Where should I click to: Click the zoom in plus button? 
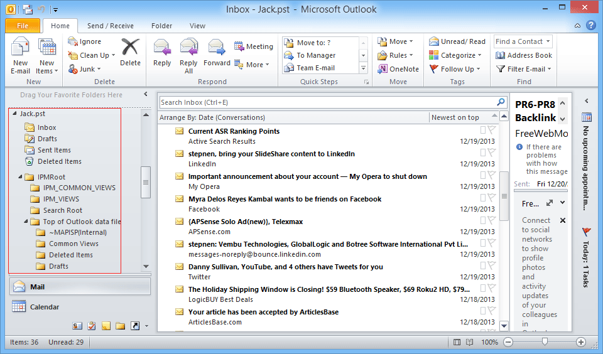click(580, 342)
